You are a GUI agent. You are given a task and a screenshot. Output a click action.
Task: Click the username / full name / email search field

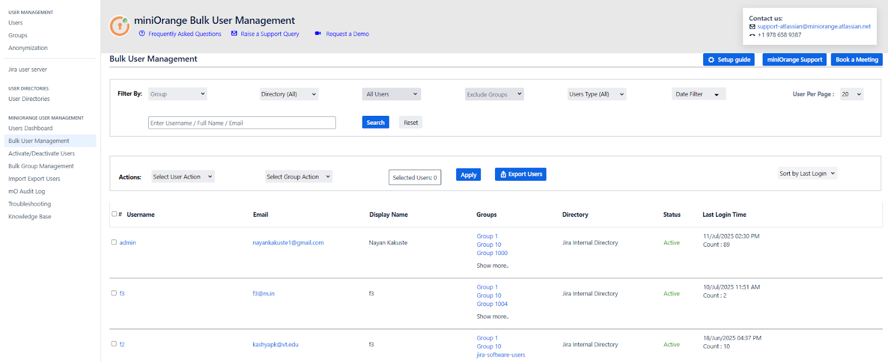coord(241,123)
